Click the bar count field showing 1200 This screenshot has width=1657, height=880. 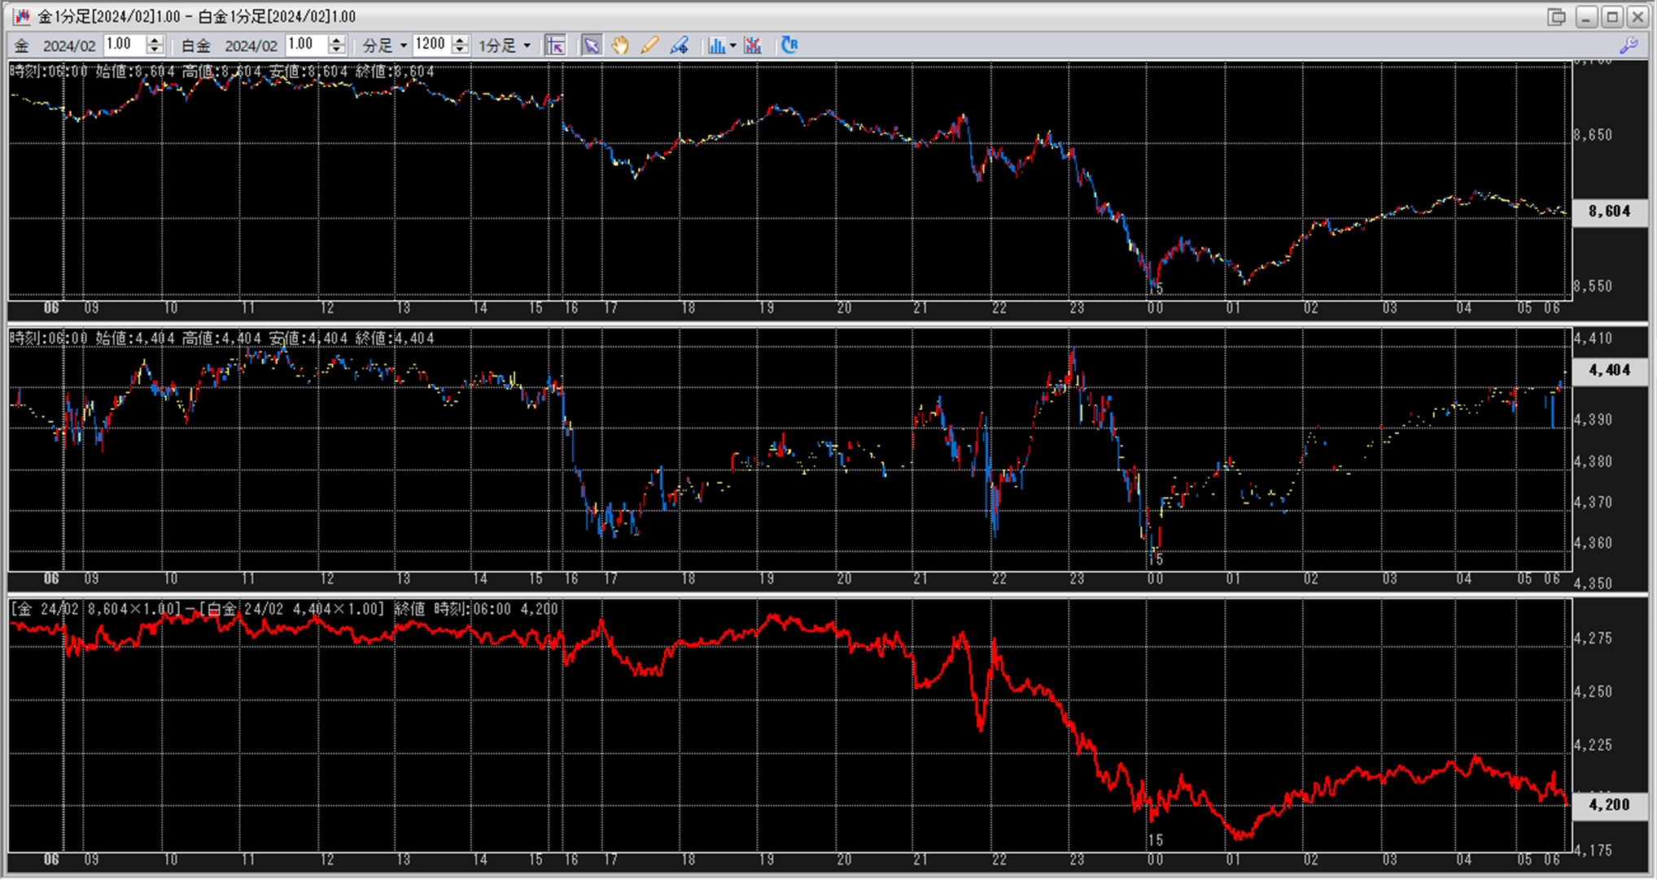pyautogui.click(x=431, y=45)
